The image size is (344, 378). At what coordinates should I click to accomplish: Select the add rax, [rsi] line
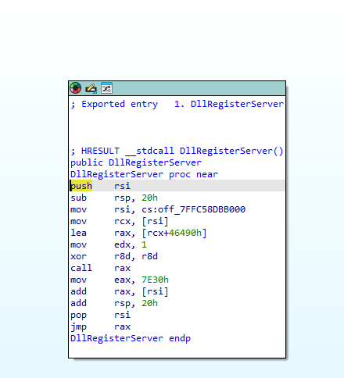(120, 291)
